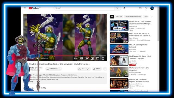Click the search input field

pos(84,8)
